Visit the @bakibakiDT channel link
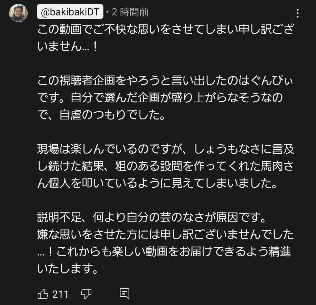The image size is (316, 305). tap(70, 12)
